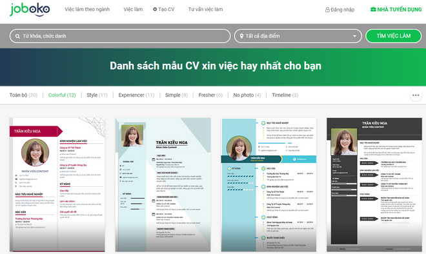This screenshot has height=254, width=426.
Task: Open Tư vấn việc làm menu
Action: click(205, 9)
